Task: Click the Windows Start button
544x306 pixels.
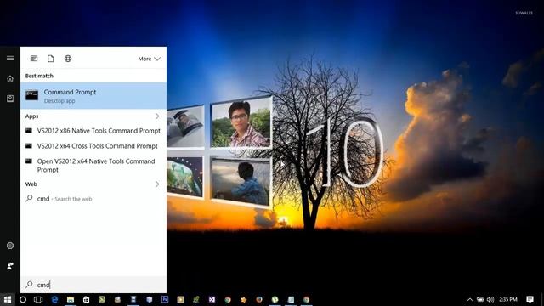Action: [8, 299]
